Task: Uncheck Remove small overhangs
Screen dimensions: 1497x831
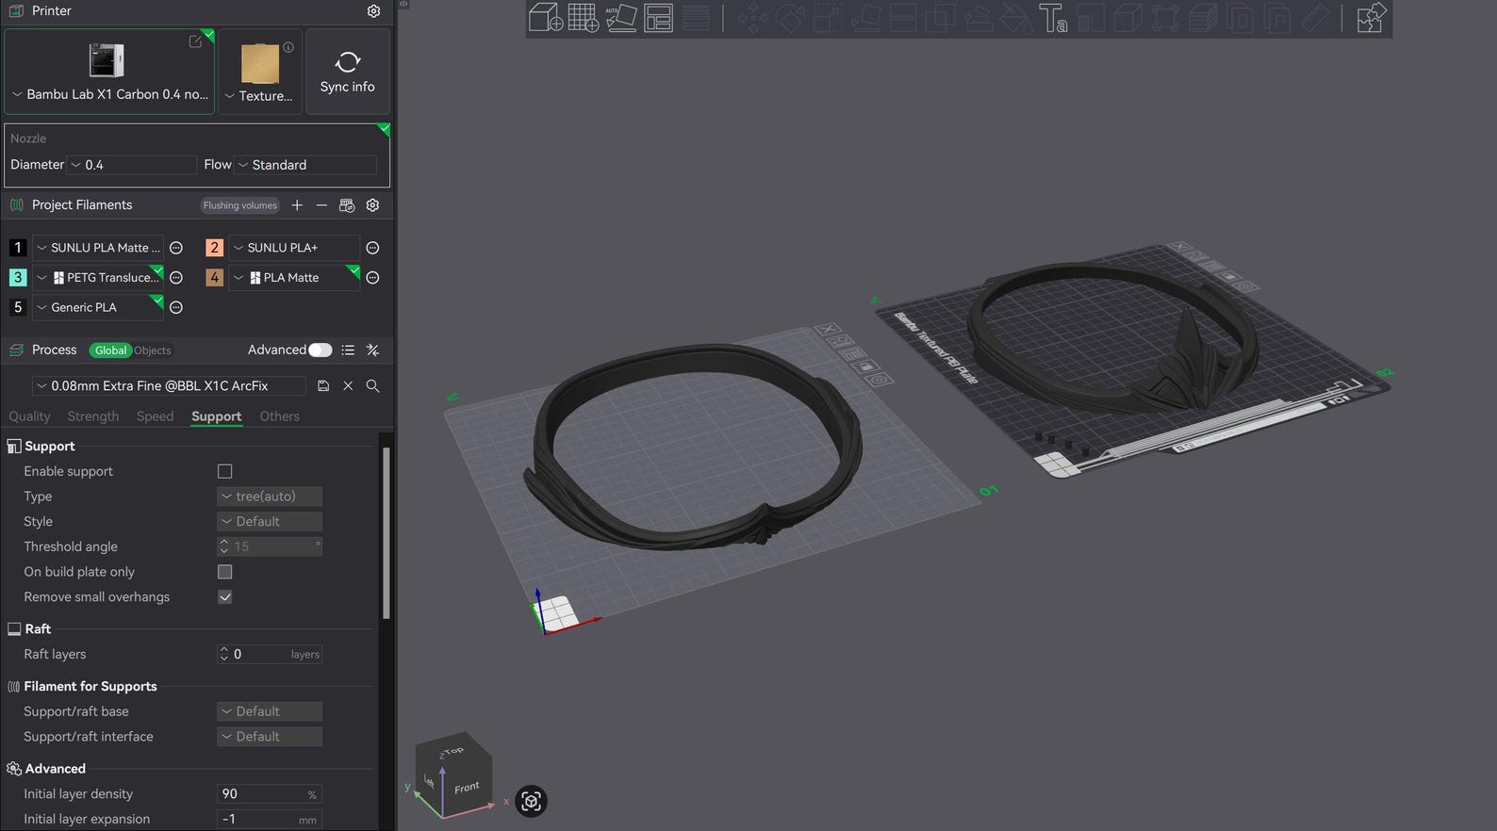Action: click(224, 596)
